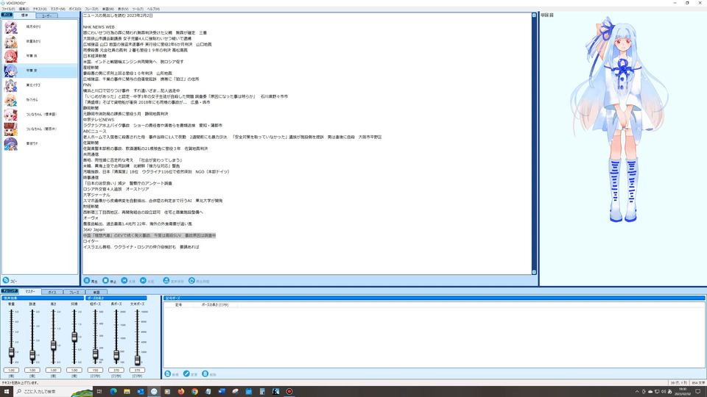Jump to end with the 末尾 icon
The width and height of the screenshot is (707, 397).
(x=143, y=280)
